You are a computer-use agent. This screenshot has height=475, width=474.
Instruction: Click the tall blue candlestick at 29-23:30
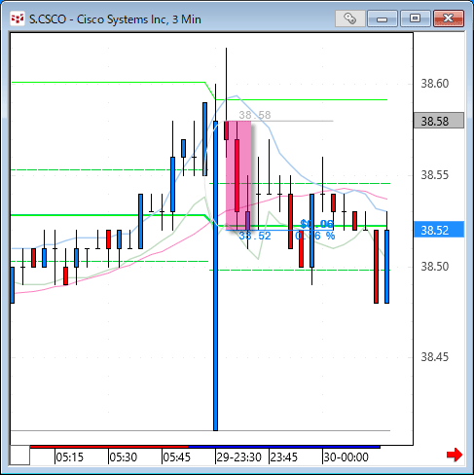(x=215, y=275)
